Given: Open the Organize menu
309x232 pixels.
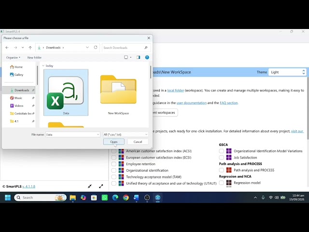Looking at the screenshot, I should point(13,58).
